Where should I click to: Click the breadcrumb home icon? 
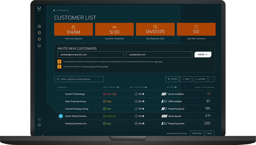[x=54, y=10]
